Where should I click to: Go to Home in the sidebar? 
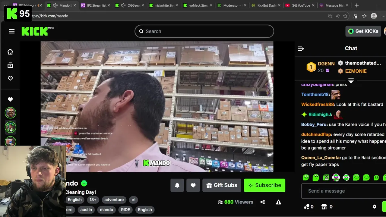(10, 52)
